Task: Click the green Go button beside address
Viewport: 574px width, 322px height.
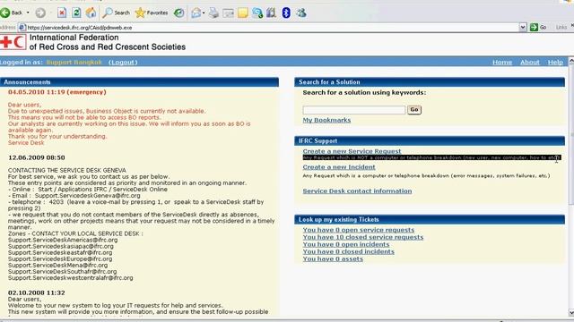Action: 538,28
